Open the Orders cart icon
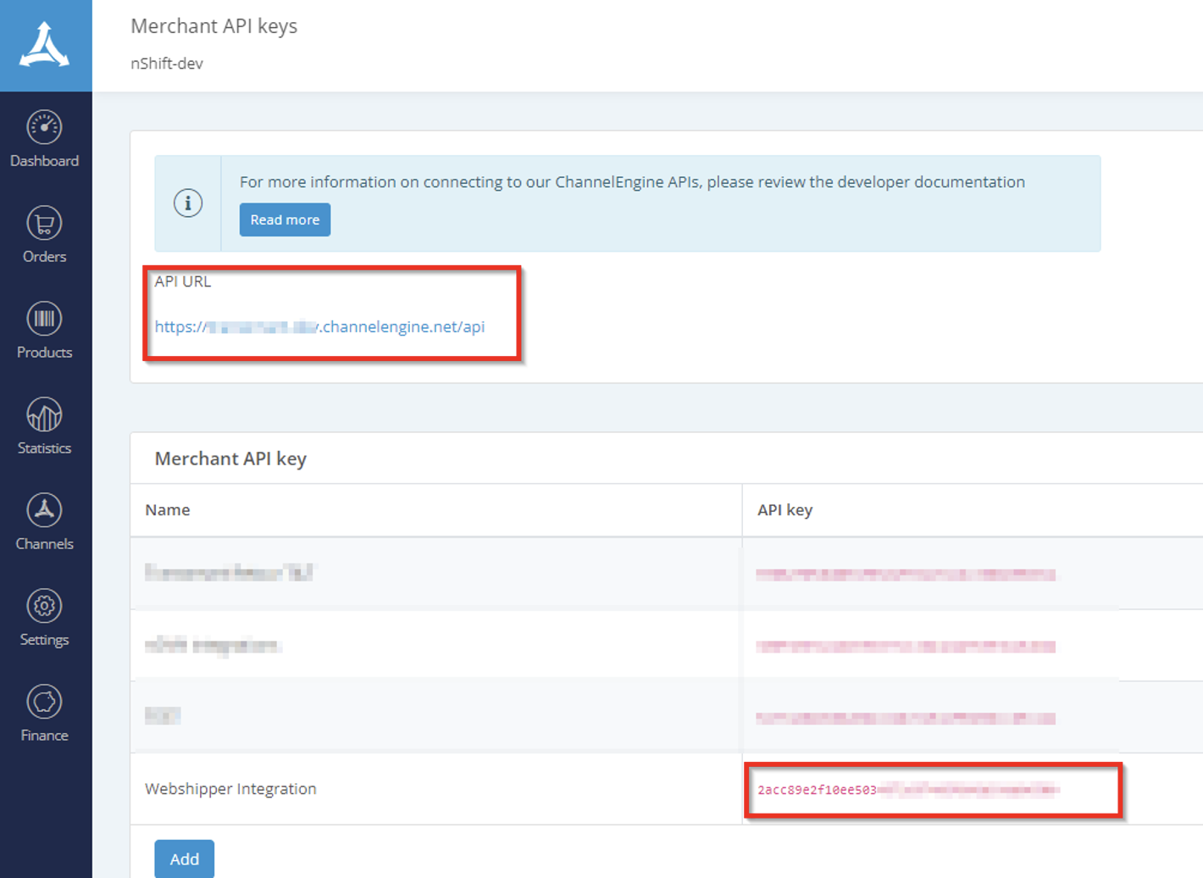Image resolution: width=1203 pixels, height=878 pixels. 44,224
